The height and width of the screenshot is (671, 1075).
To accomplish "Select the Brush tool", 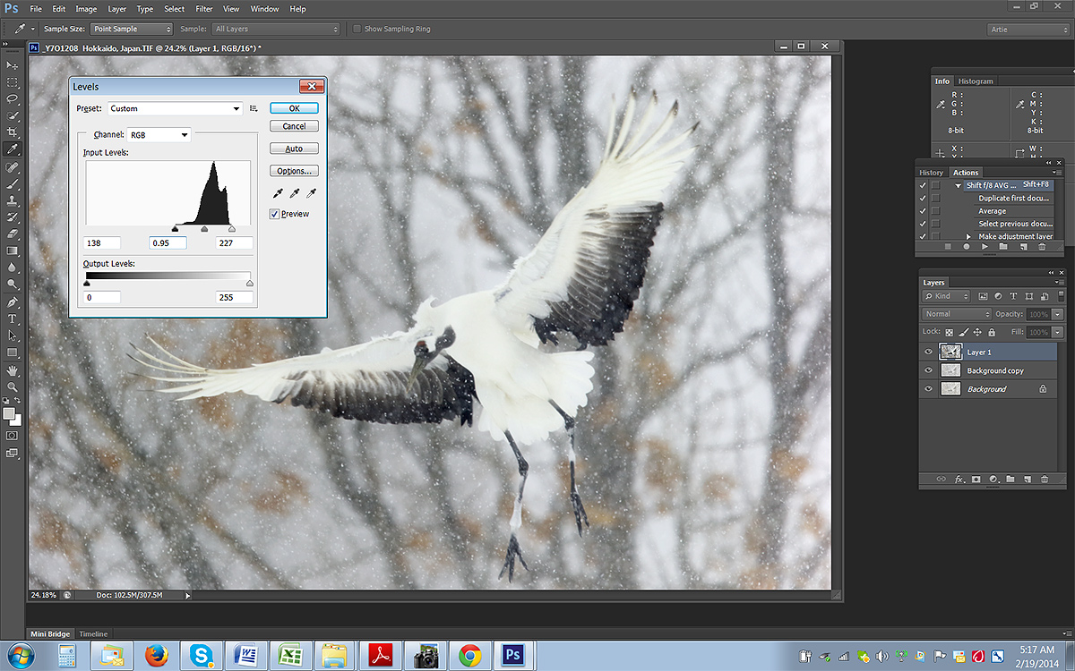I will [x=13, y=183].
